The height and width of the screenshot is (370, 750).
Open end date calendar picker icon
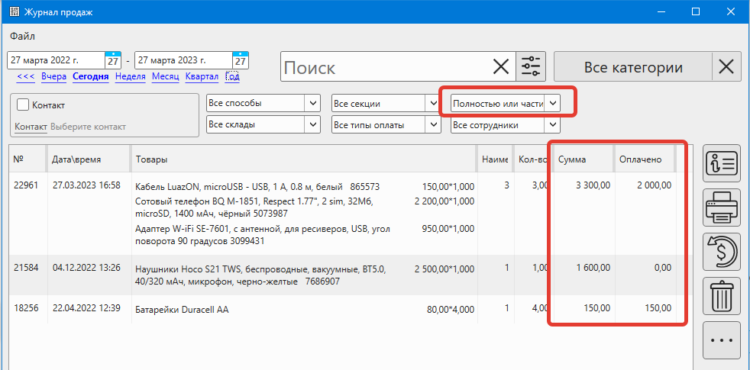pos(240,60)
